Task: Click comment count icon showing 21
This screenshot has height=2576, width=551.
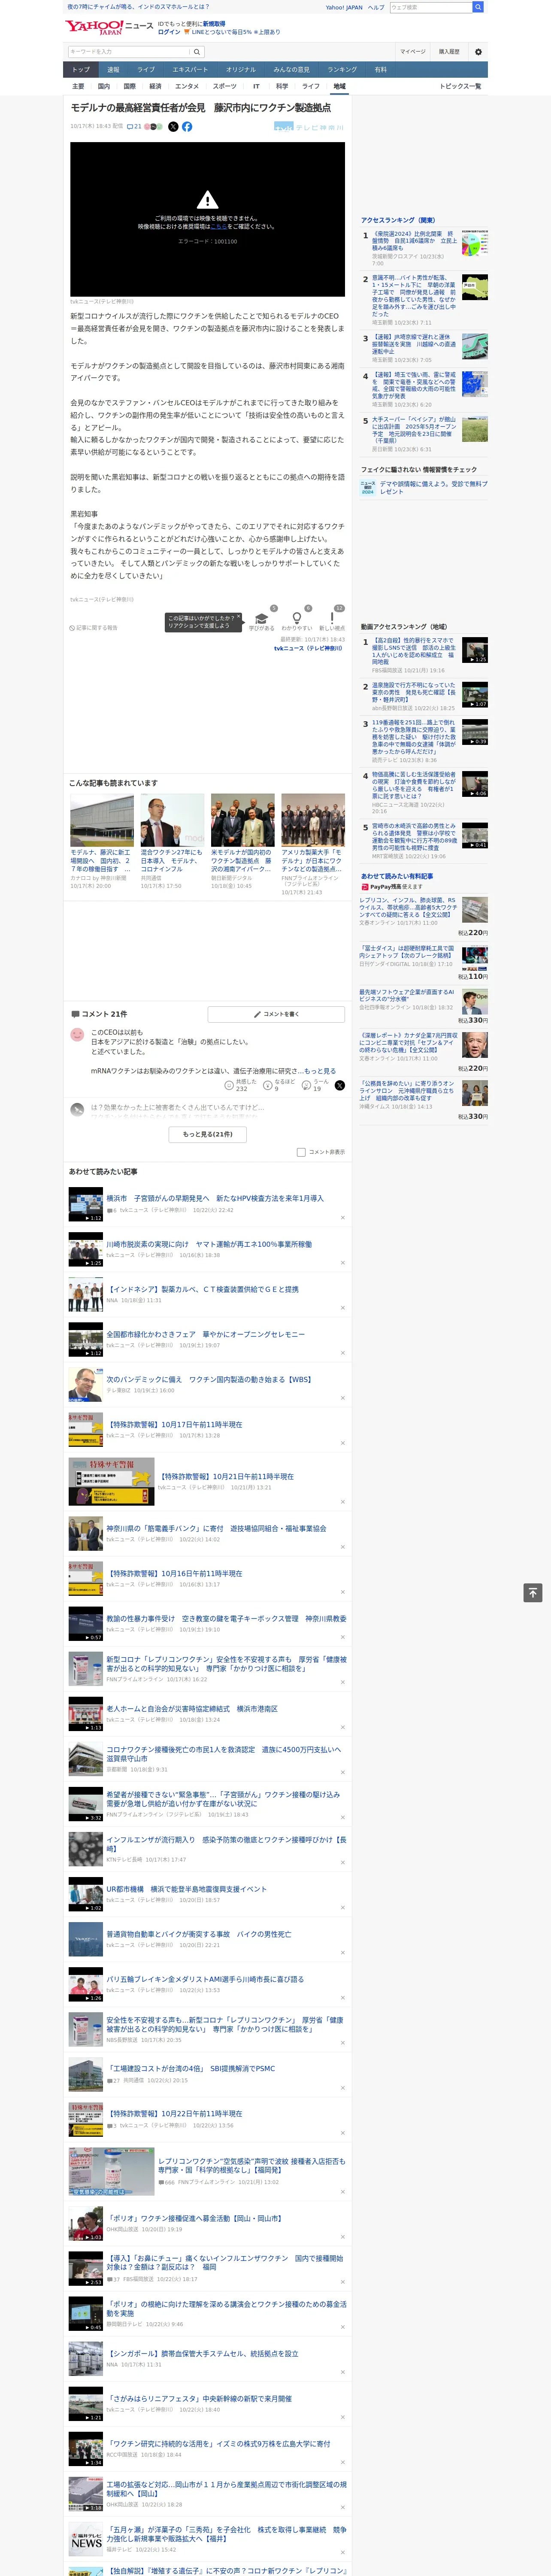Action: point(133,127)
